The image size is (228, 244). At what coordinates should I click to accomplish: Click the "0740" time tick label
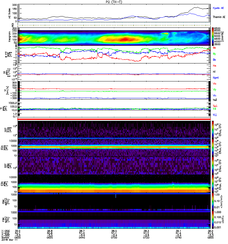[x=178, y=238]
